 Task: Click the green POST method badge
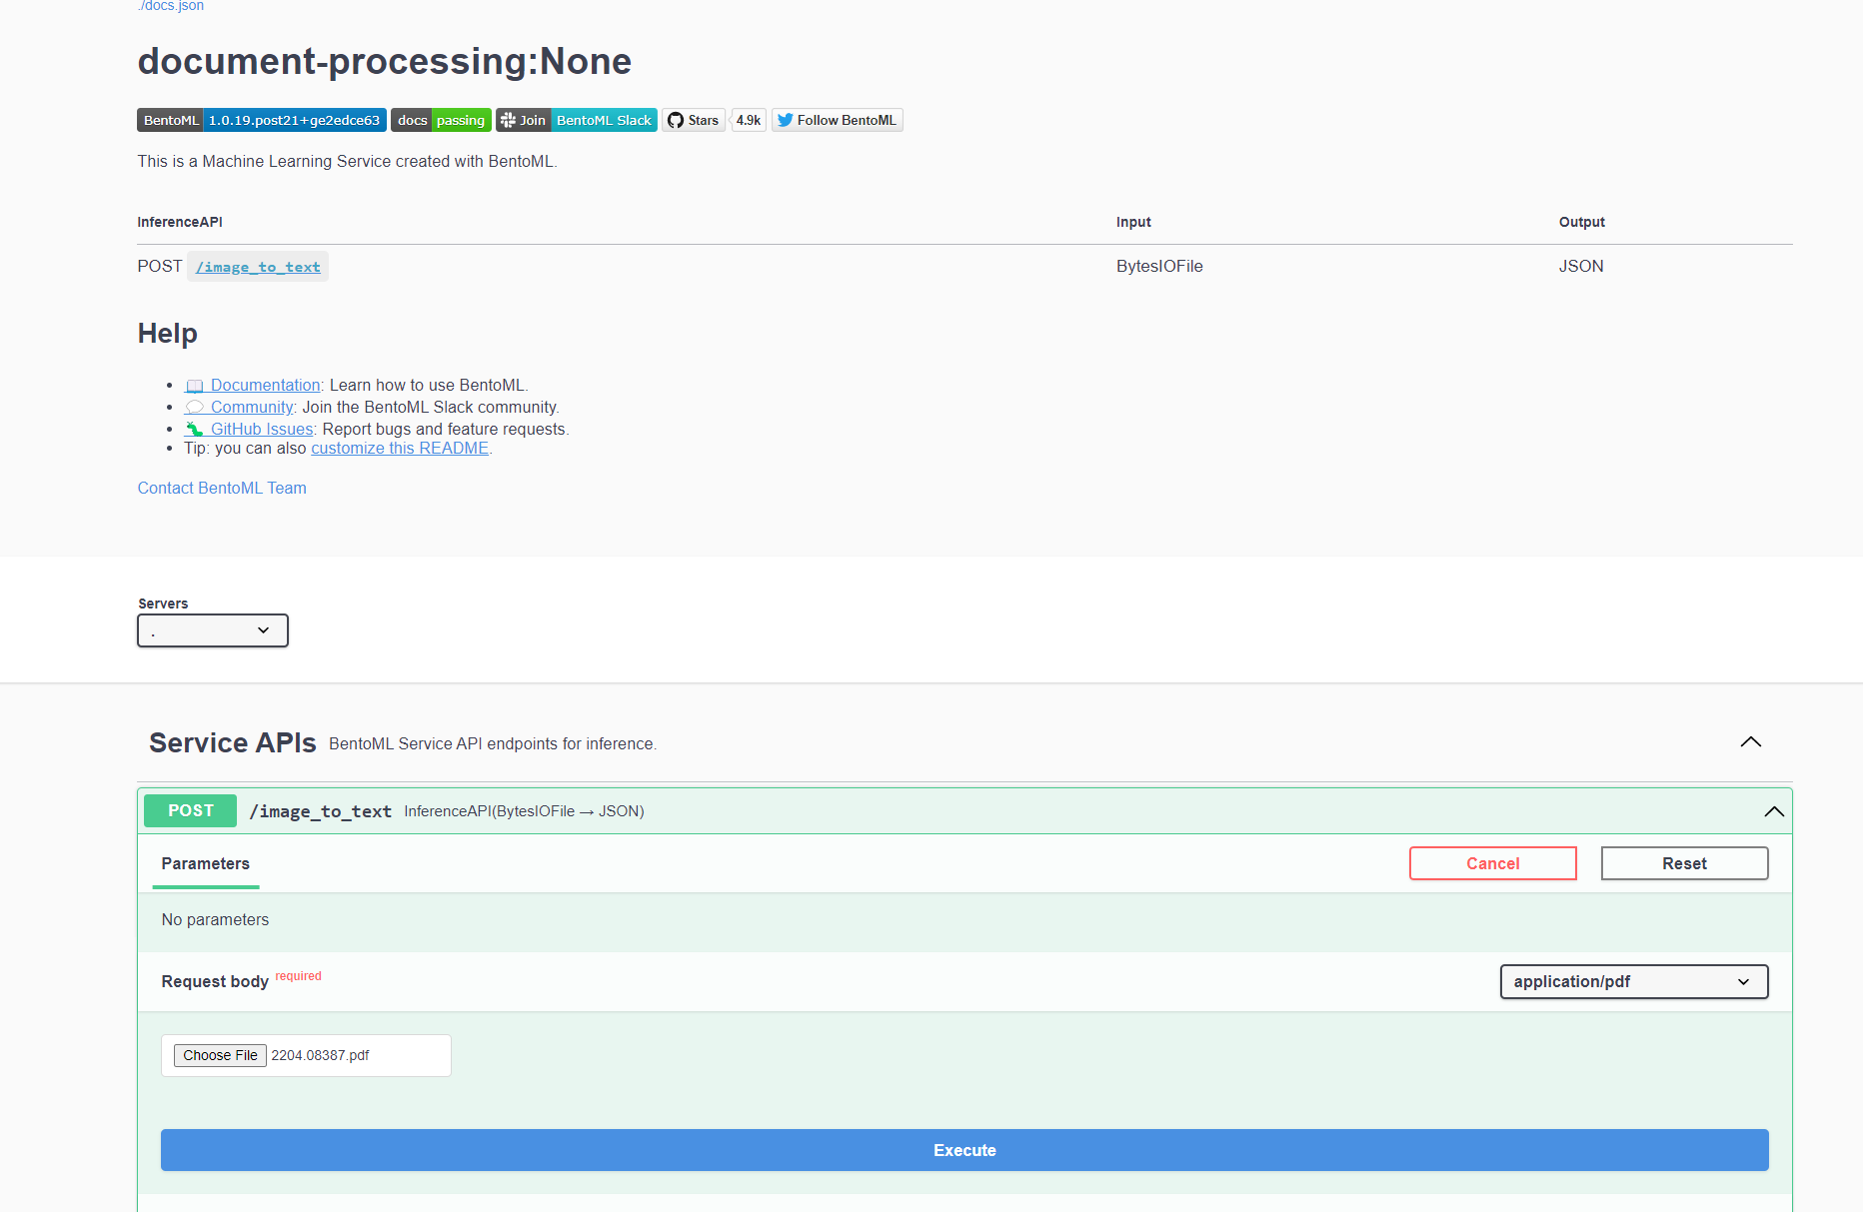click(190, 810)
